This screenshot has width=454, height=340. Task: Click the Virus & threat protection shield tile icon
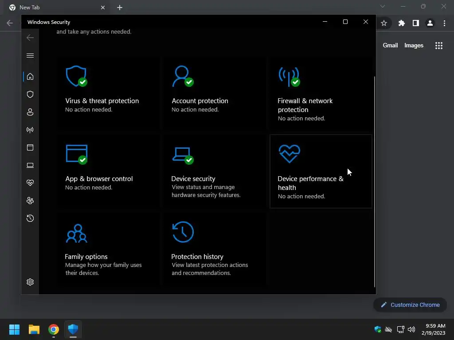(76, 76)
